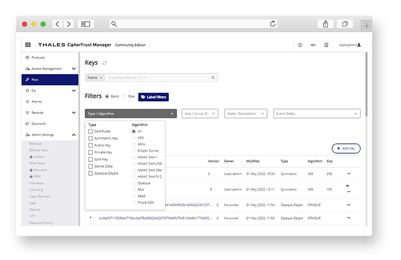Click the address bar search field

click(193, 24)
